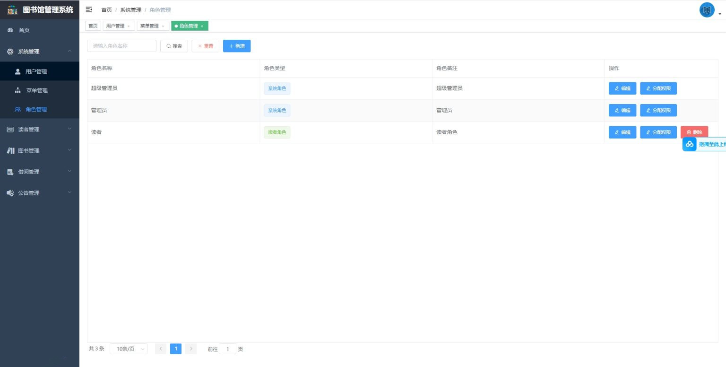Click the user avatar in top-right corner
The width and height of the screenshot is (726, 367).
point(707,10)
